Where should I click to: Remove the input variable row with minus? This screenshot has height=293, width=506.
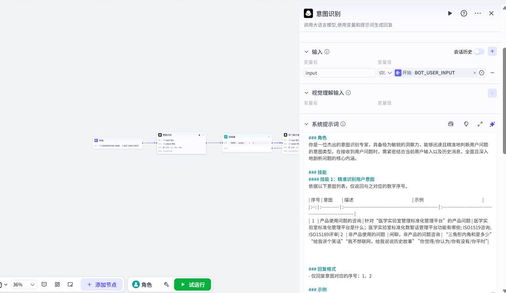coord(492,73)
